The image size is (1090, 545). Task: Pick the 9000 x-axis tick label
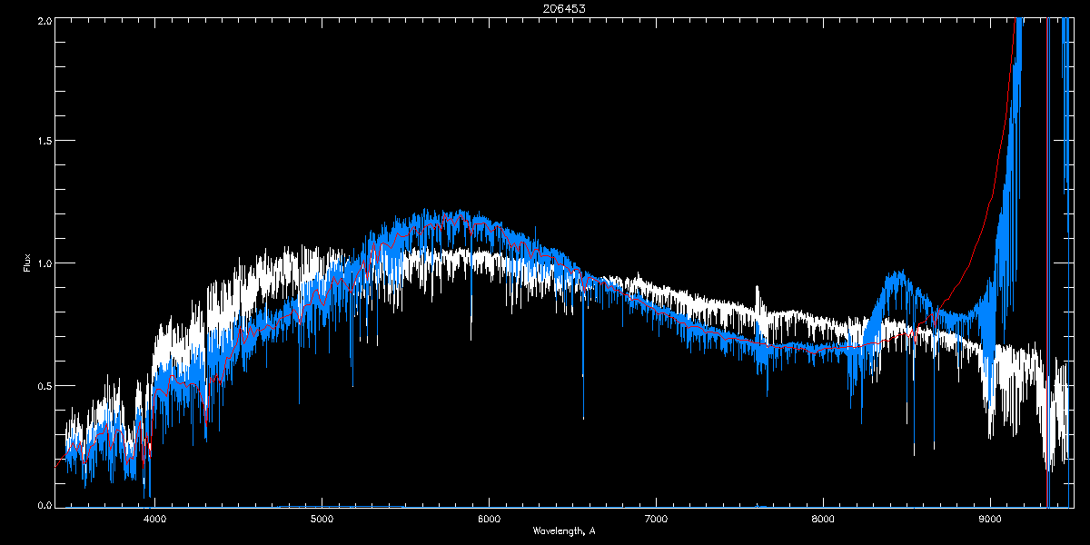pyautogui.click(x=990, y=520)
